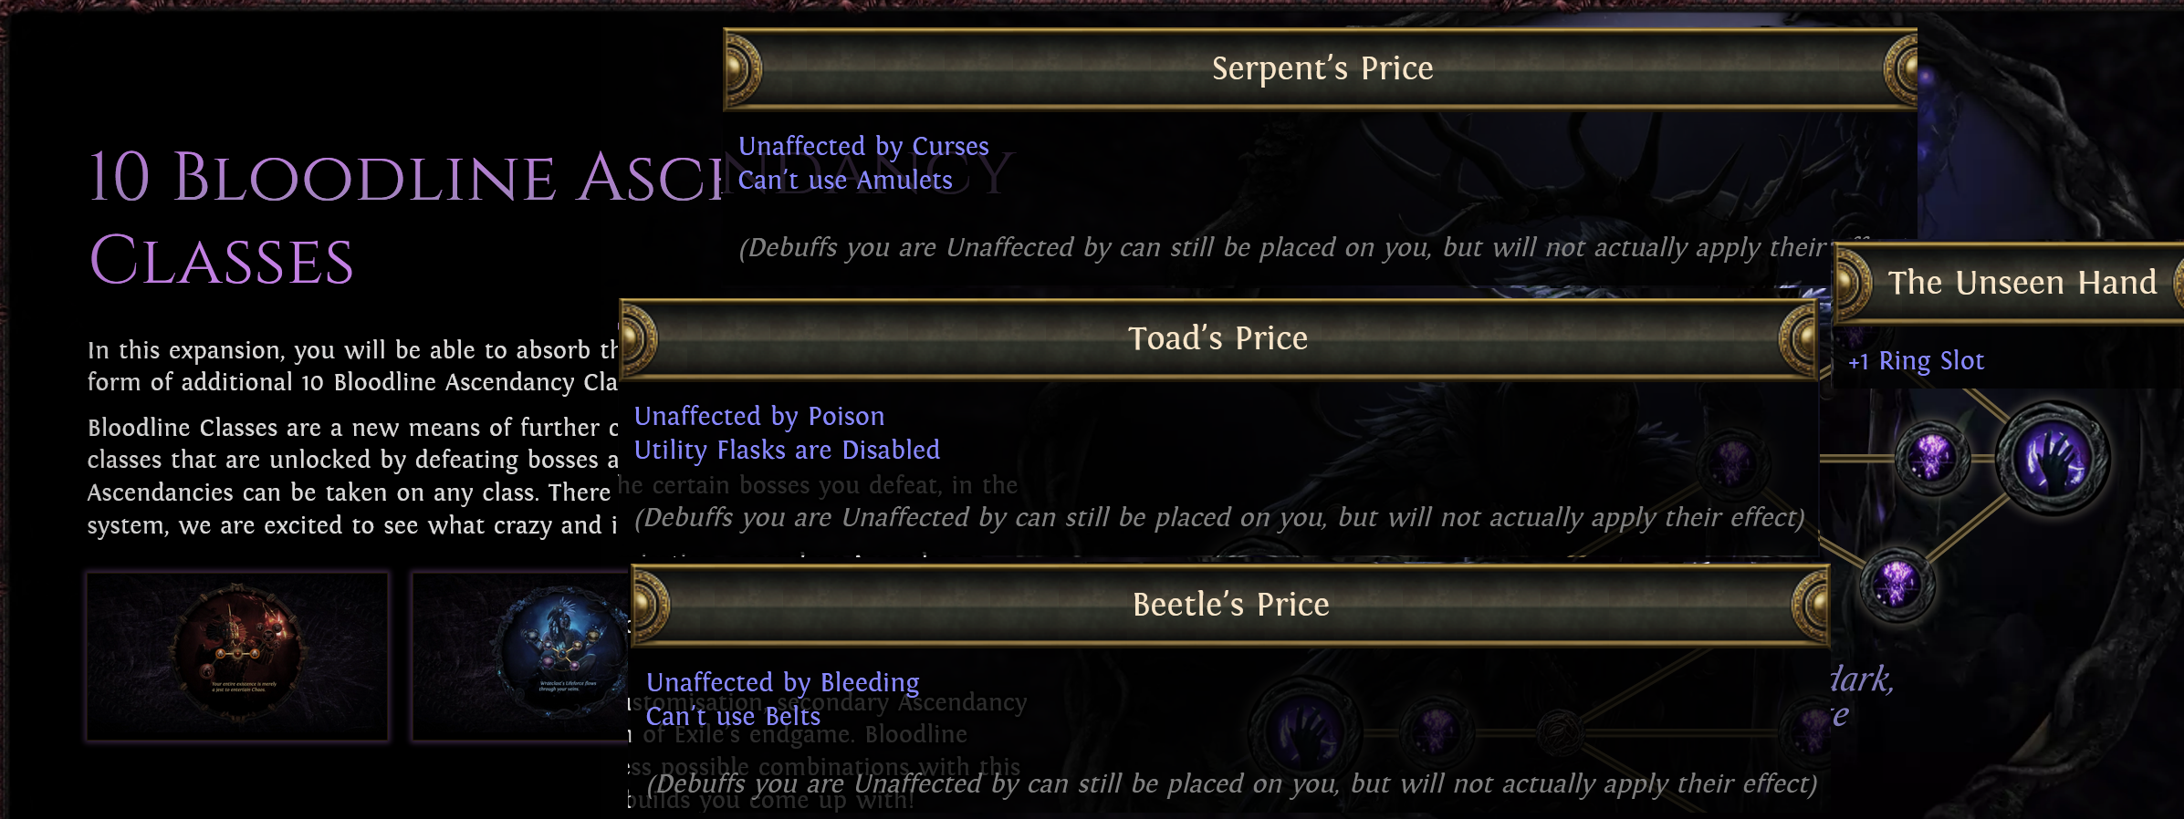Click the Serpent's Price tooltip title
This screenshot has height=819, width=2184.
(x=1322, y=68)
